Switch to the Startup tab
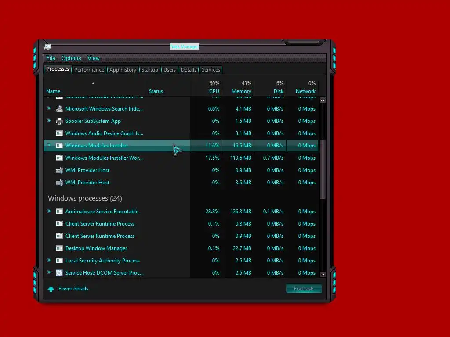The height and width of the screenshot is (337, 450). [x=149, y=70]
